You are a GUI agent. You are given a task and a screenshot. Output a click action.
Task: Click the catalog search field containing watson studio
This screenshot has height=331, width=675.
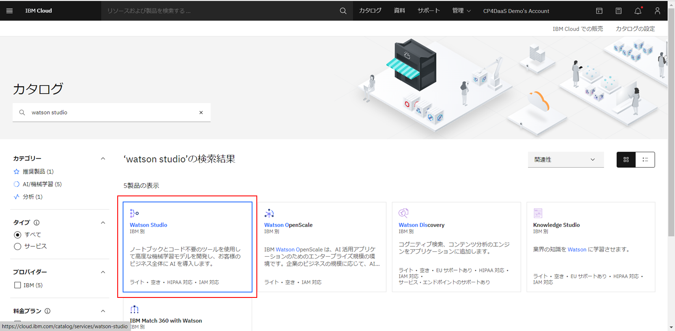(111, 112)
